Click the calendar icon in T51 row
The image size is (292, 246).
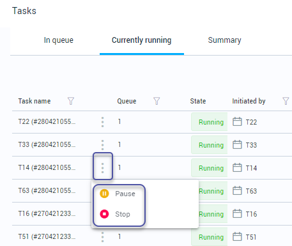[237, 236]
